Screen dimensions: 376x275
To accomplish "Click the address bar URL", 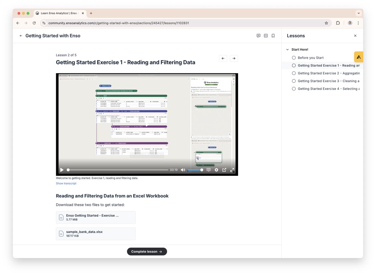I will (x=119, y=23).
